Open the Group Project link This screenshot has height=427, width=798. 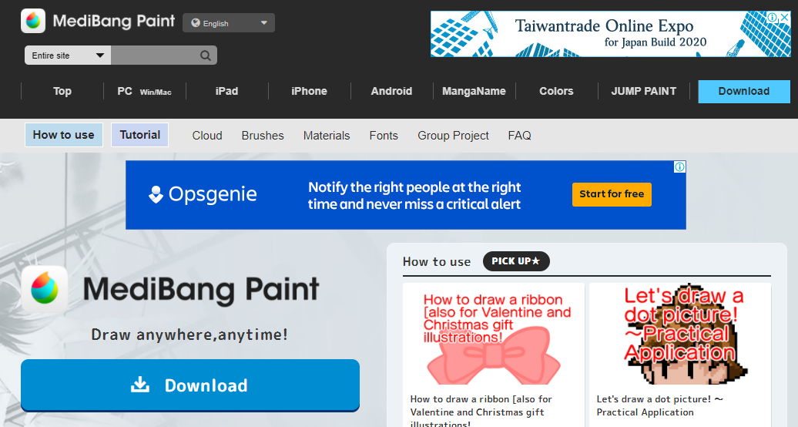(454, 136)
